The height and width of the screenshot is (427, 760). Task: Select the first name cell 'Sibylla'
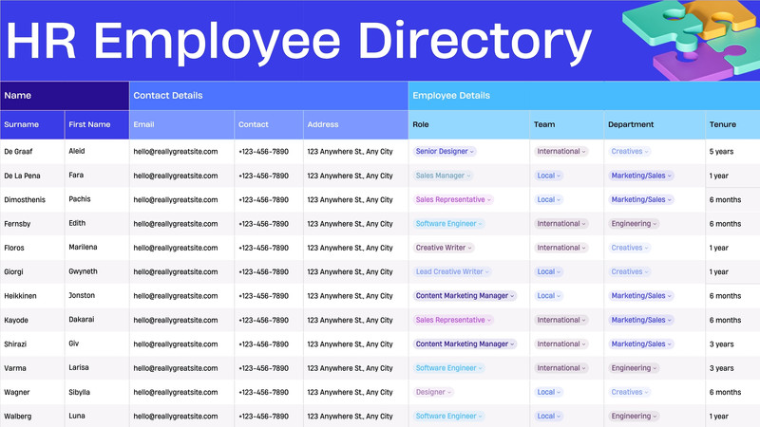pyautogui.click(x=97, y=392)
